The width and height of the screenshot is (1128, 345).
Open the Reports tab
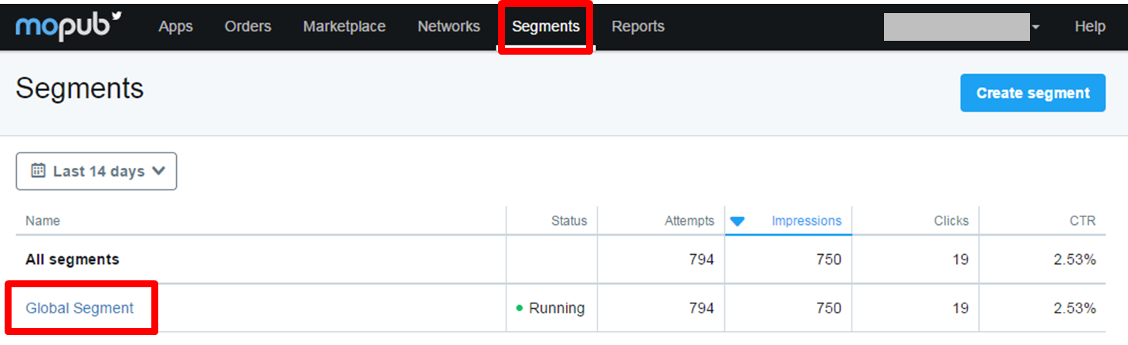[638, 26]
